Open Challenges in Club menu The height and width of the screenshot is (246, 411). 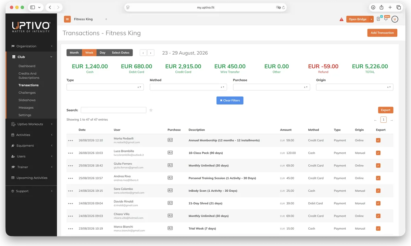tap(27, 93)
